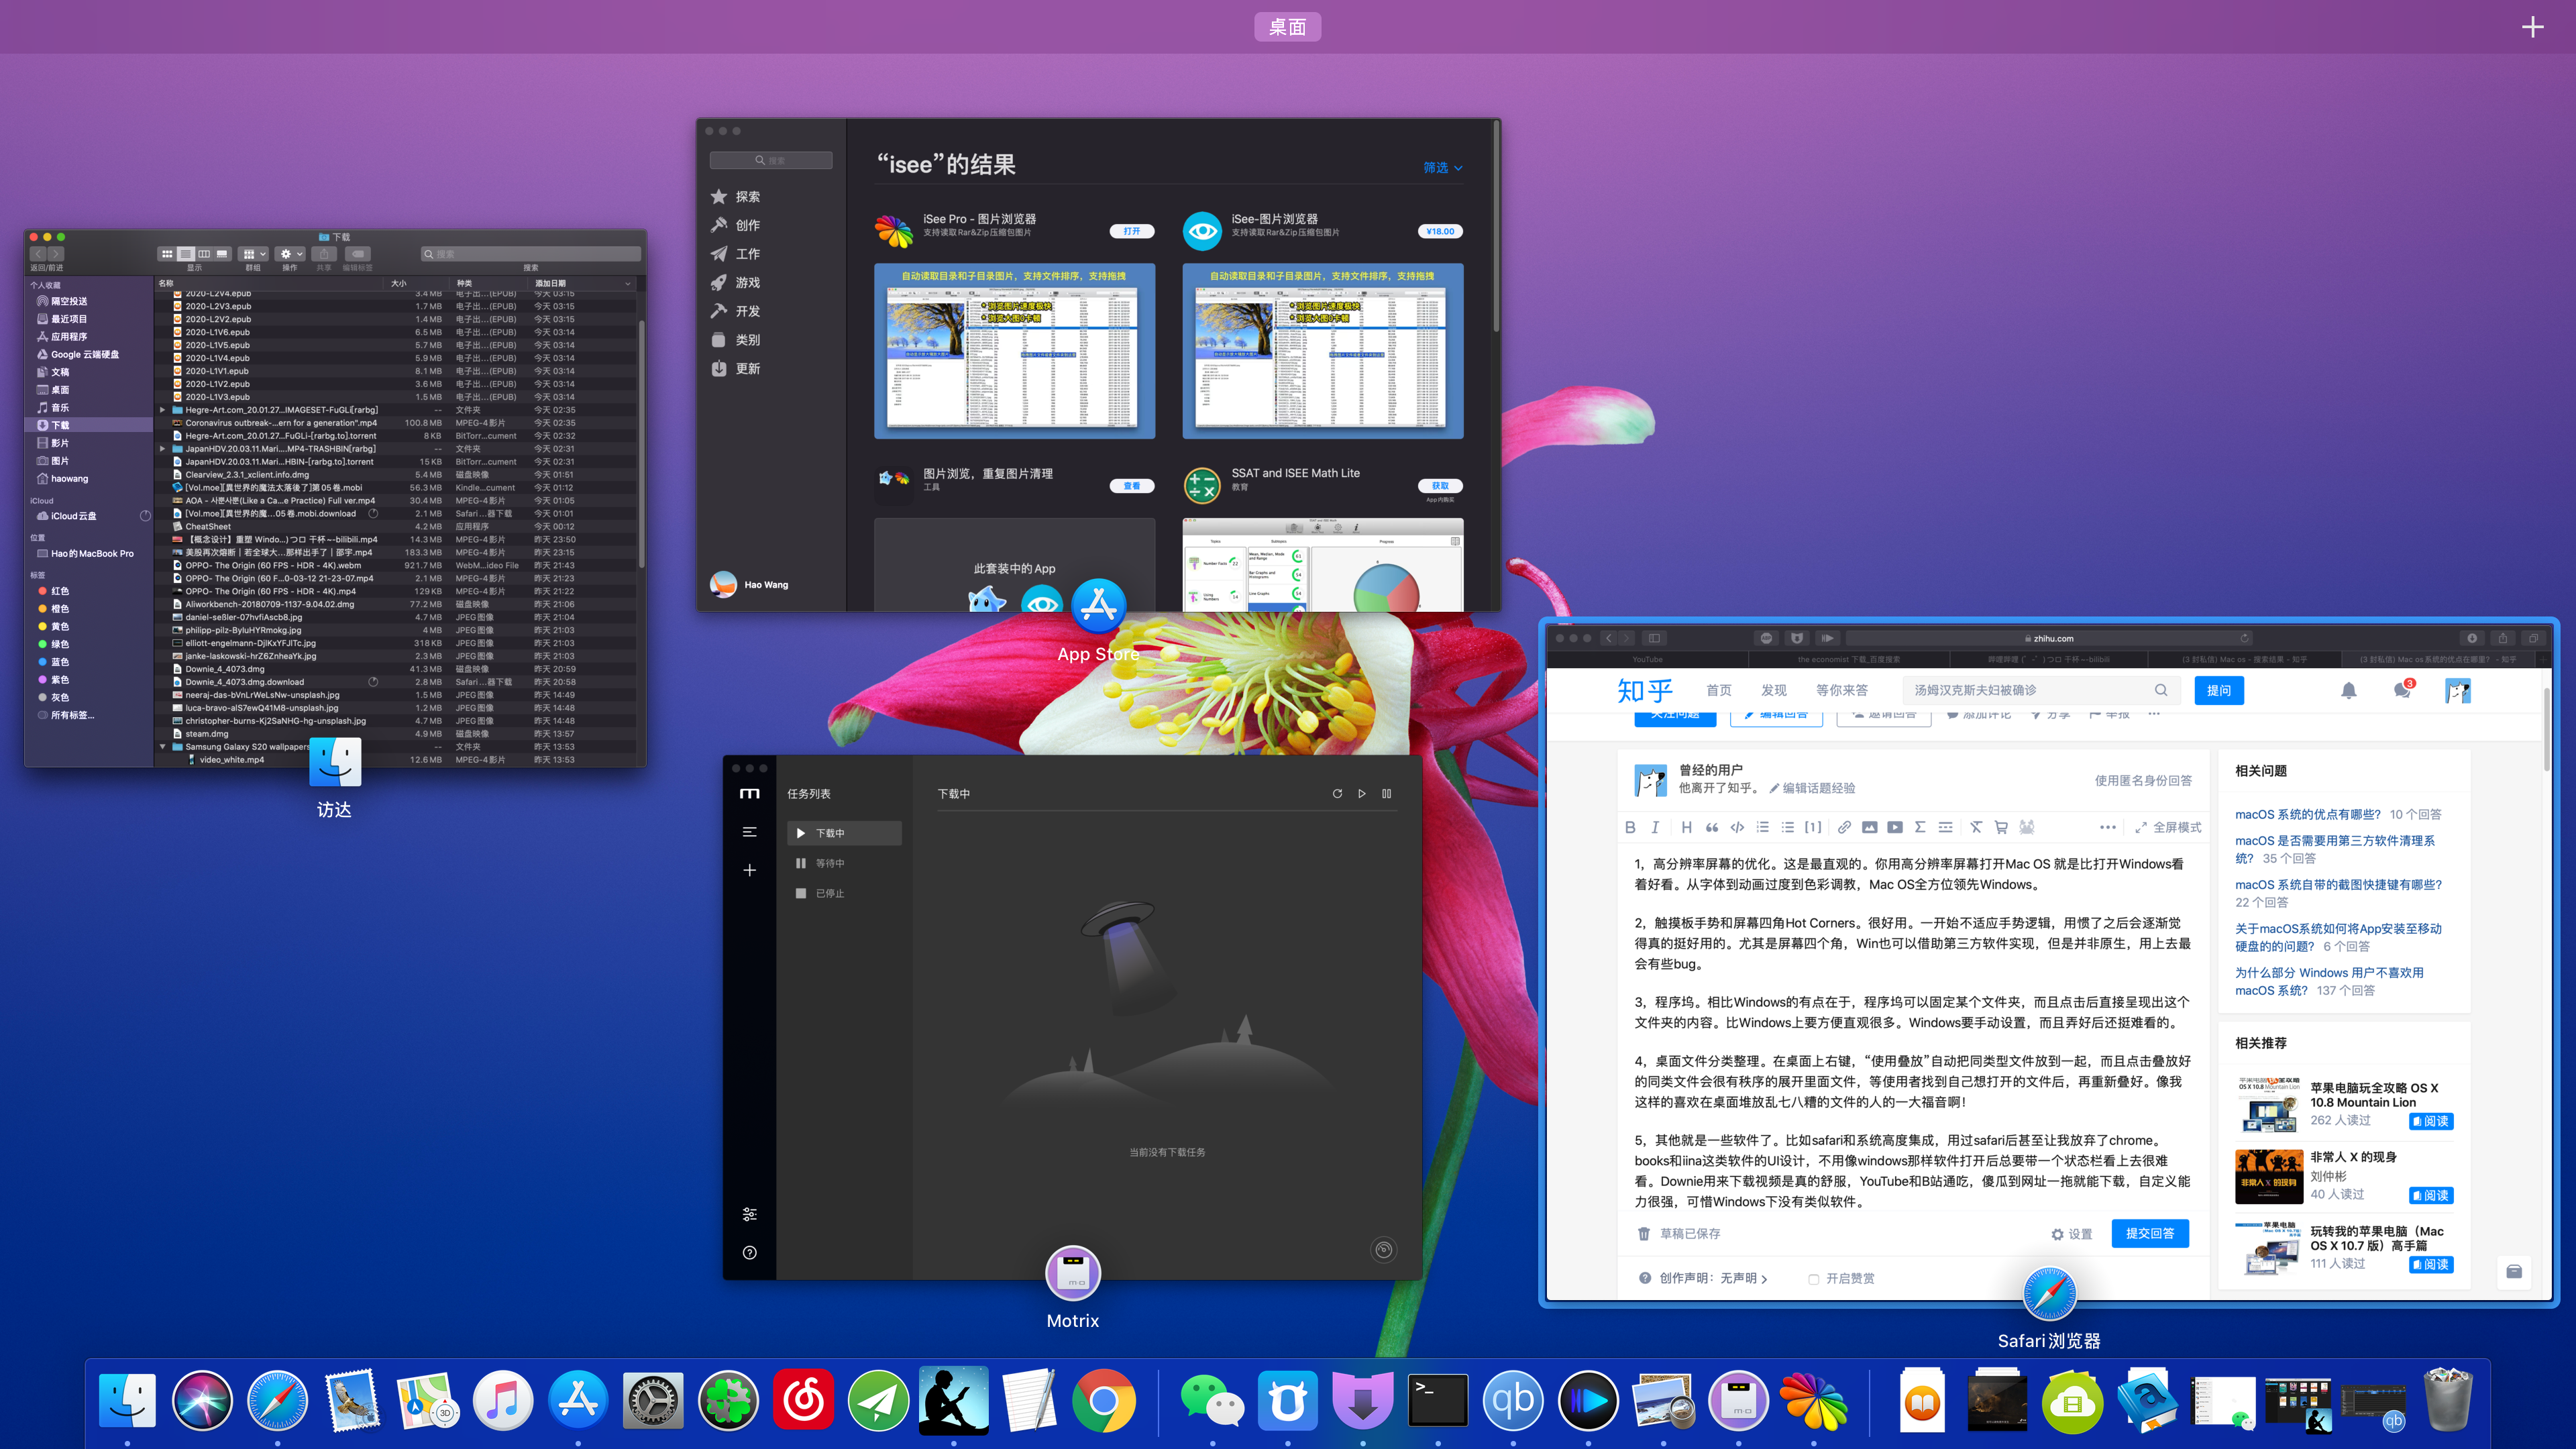The height and width of the screenshot is (1449, 2576).
Task: Open the 筛选 filter dropdown in App Store results
Action: click(1441, 168)
